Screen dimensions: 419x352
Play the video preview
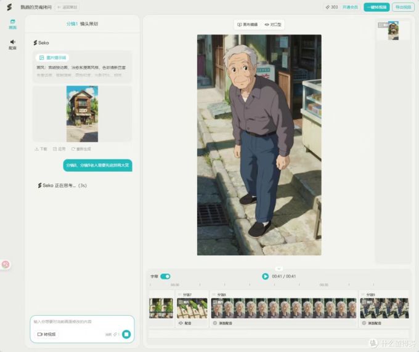pos(266,276)
